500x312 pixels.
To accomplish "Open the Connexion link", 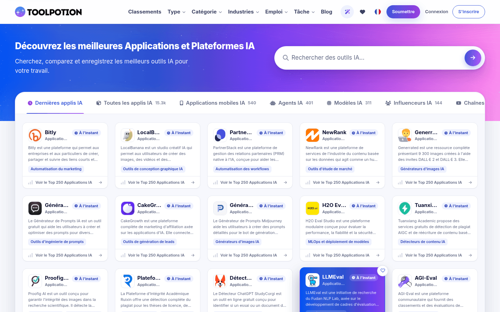I will pos(436,12).
